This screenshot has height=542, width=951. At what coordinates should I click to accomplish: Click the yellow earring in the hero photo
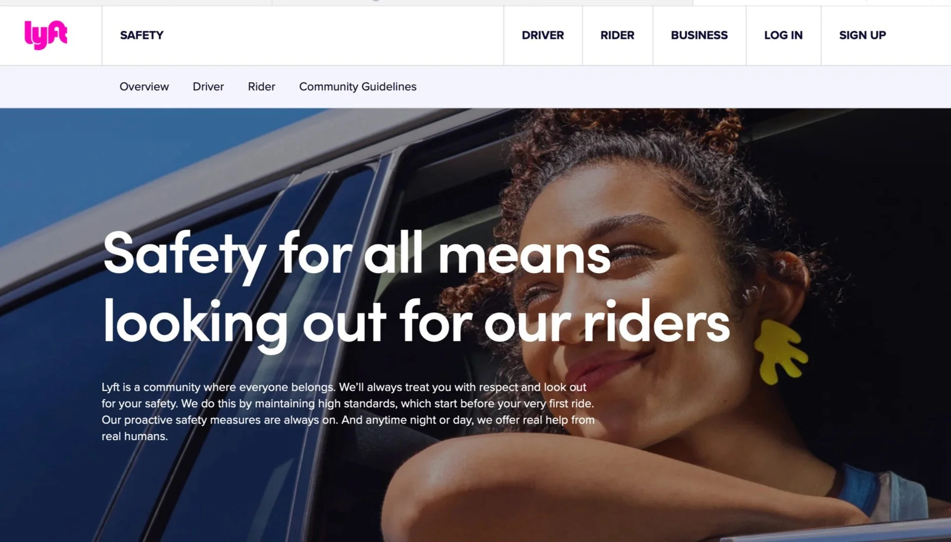[780, 352]
